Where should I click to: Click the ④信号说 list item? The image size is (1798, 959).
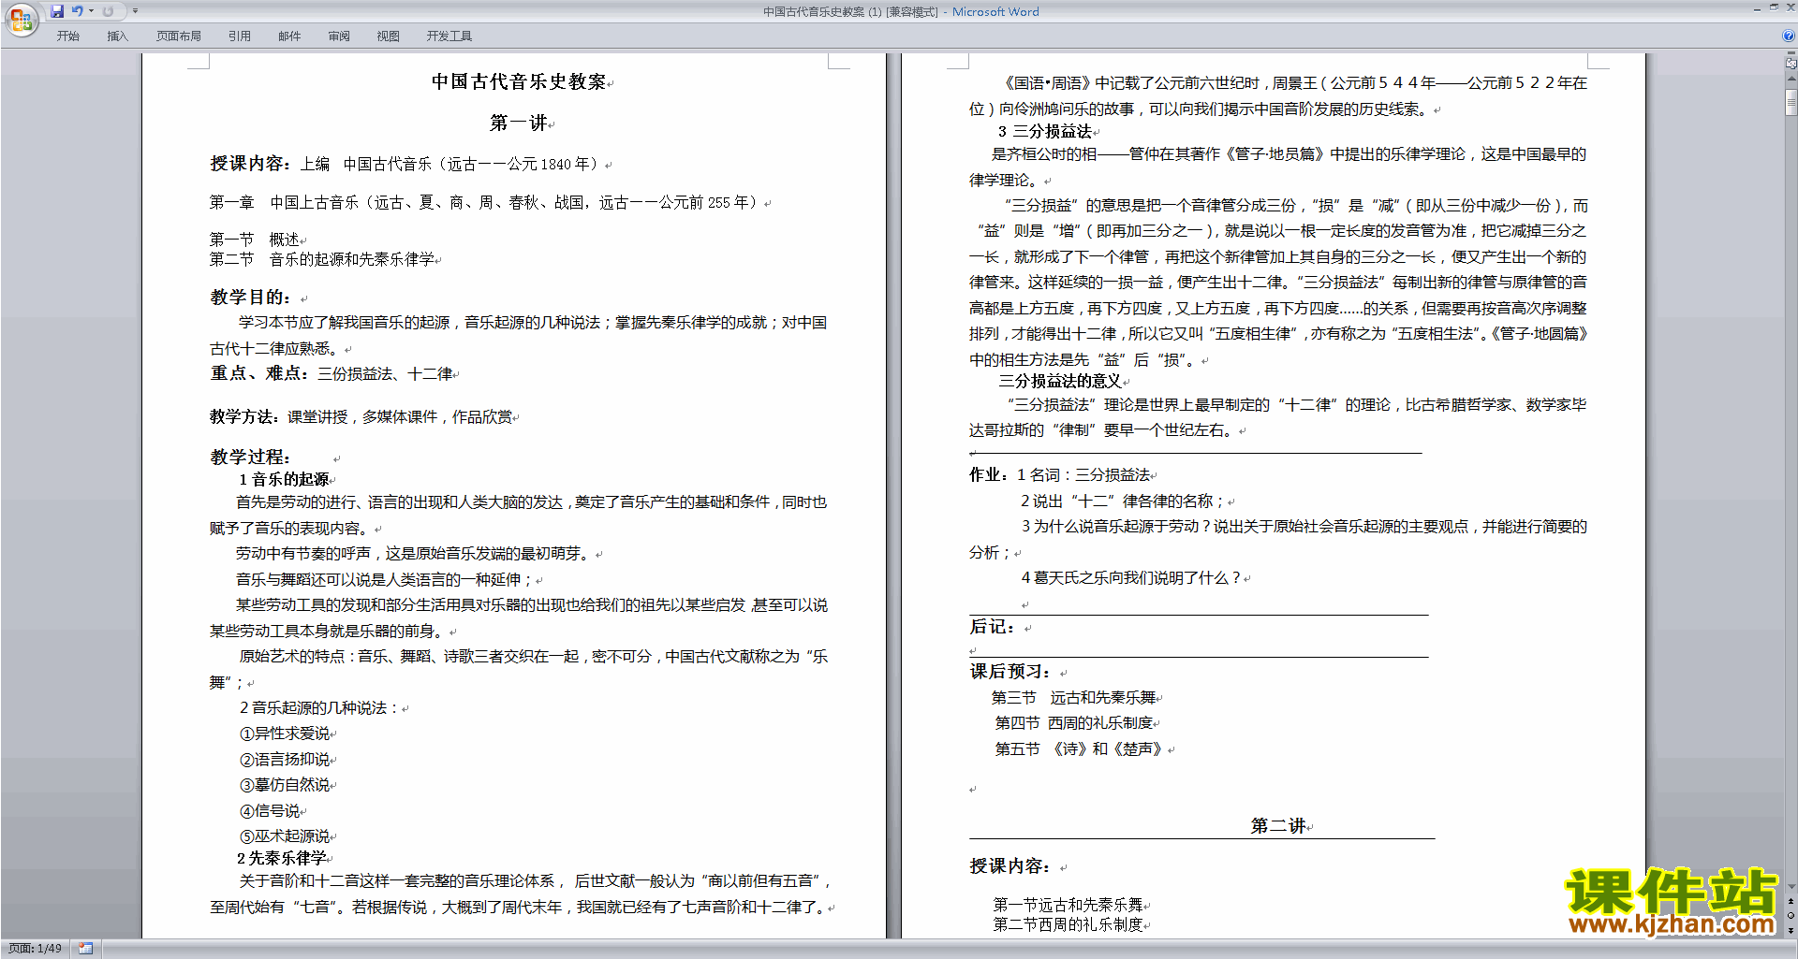[x=270, y=811]
